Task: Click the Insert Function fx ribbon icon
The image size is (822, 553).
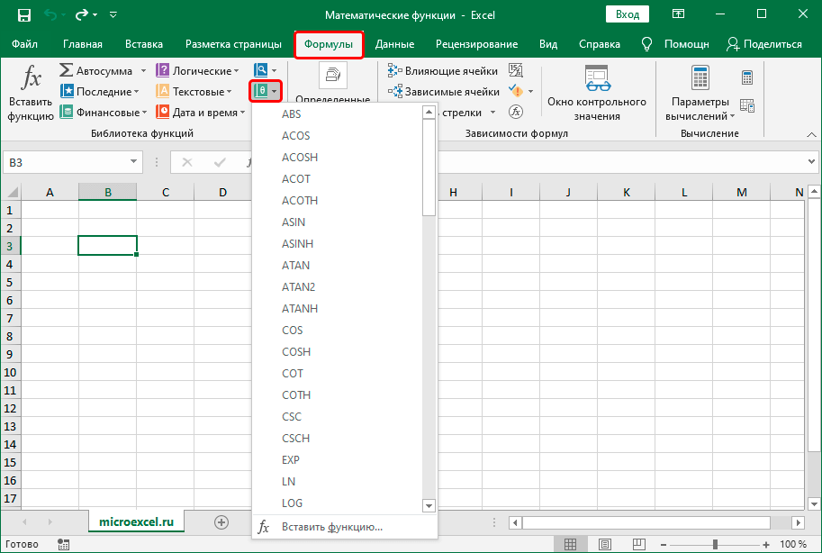Action: 31,79
